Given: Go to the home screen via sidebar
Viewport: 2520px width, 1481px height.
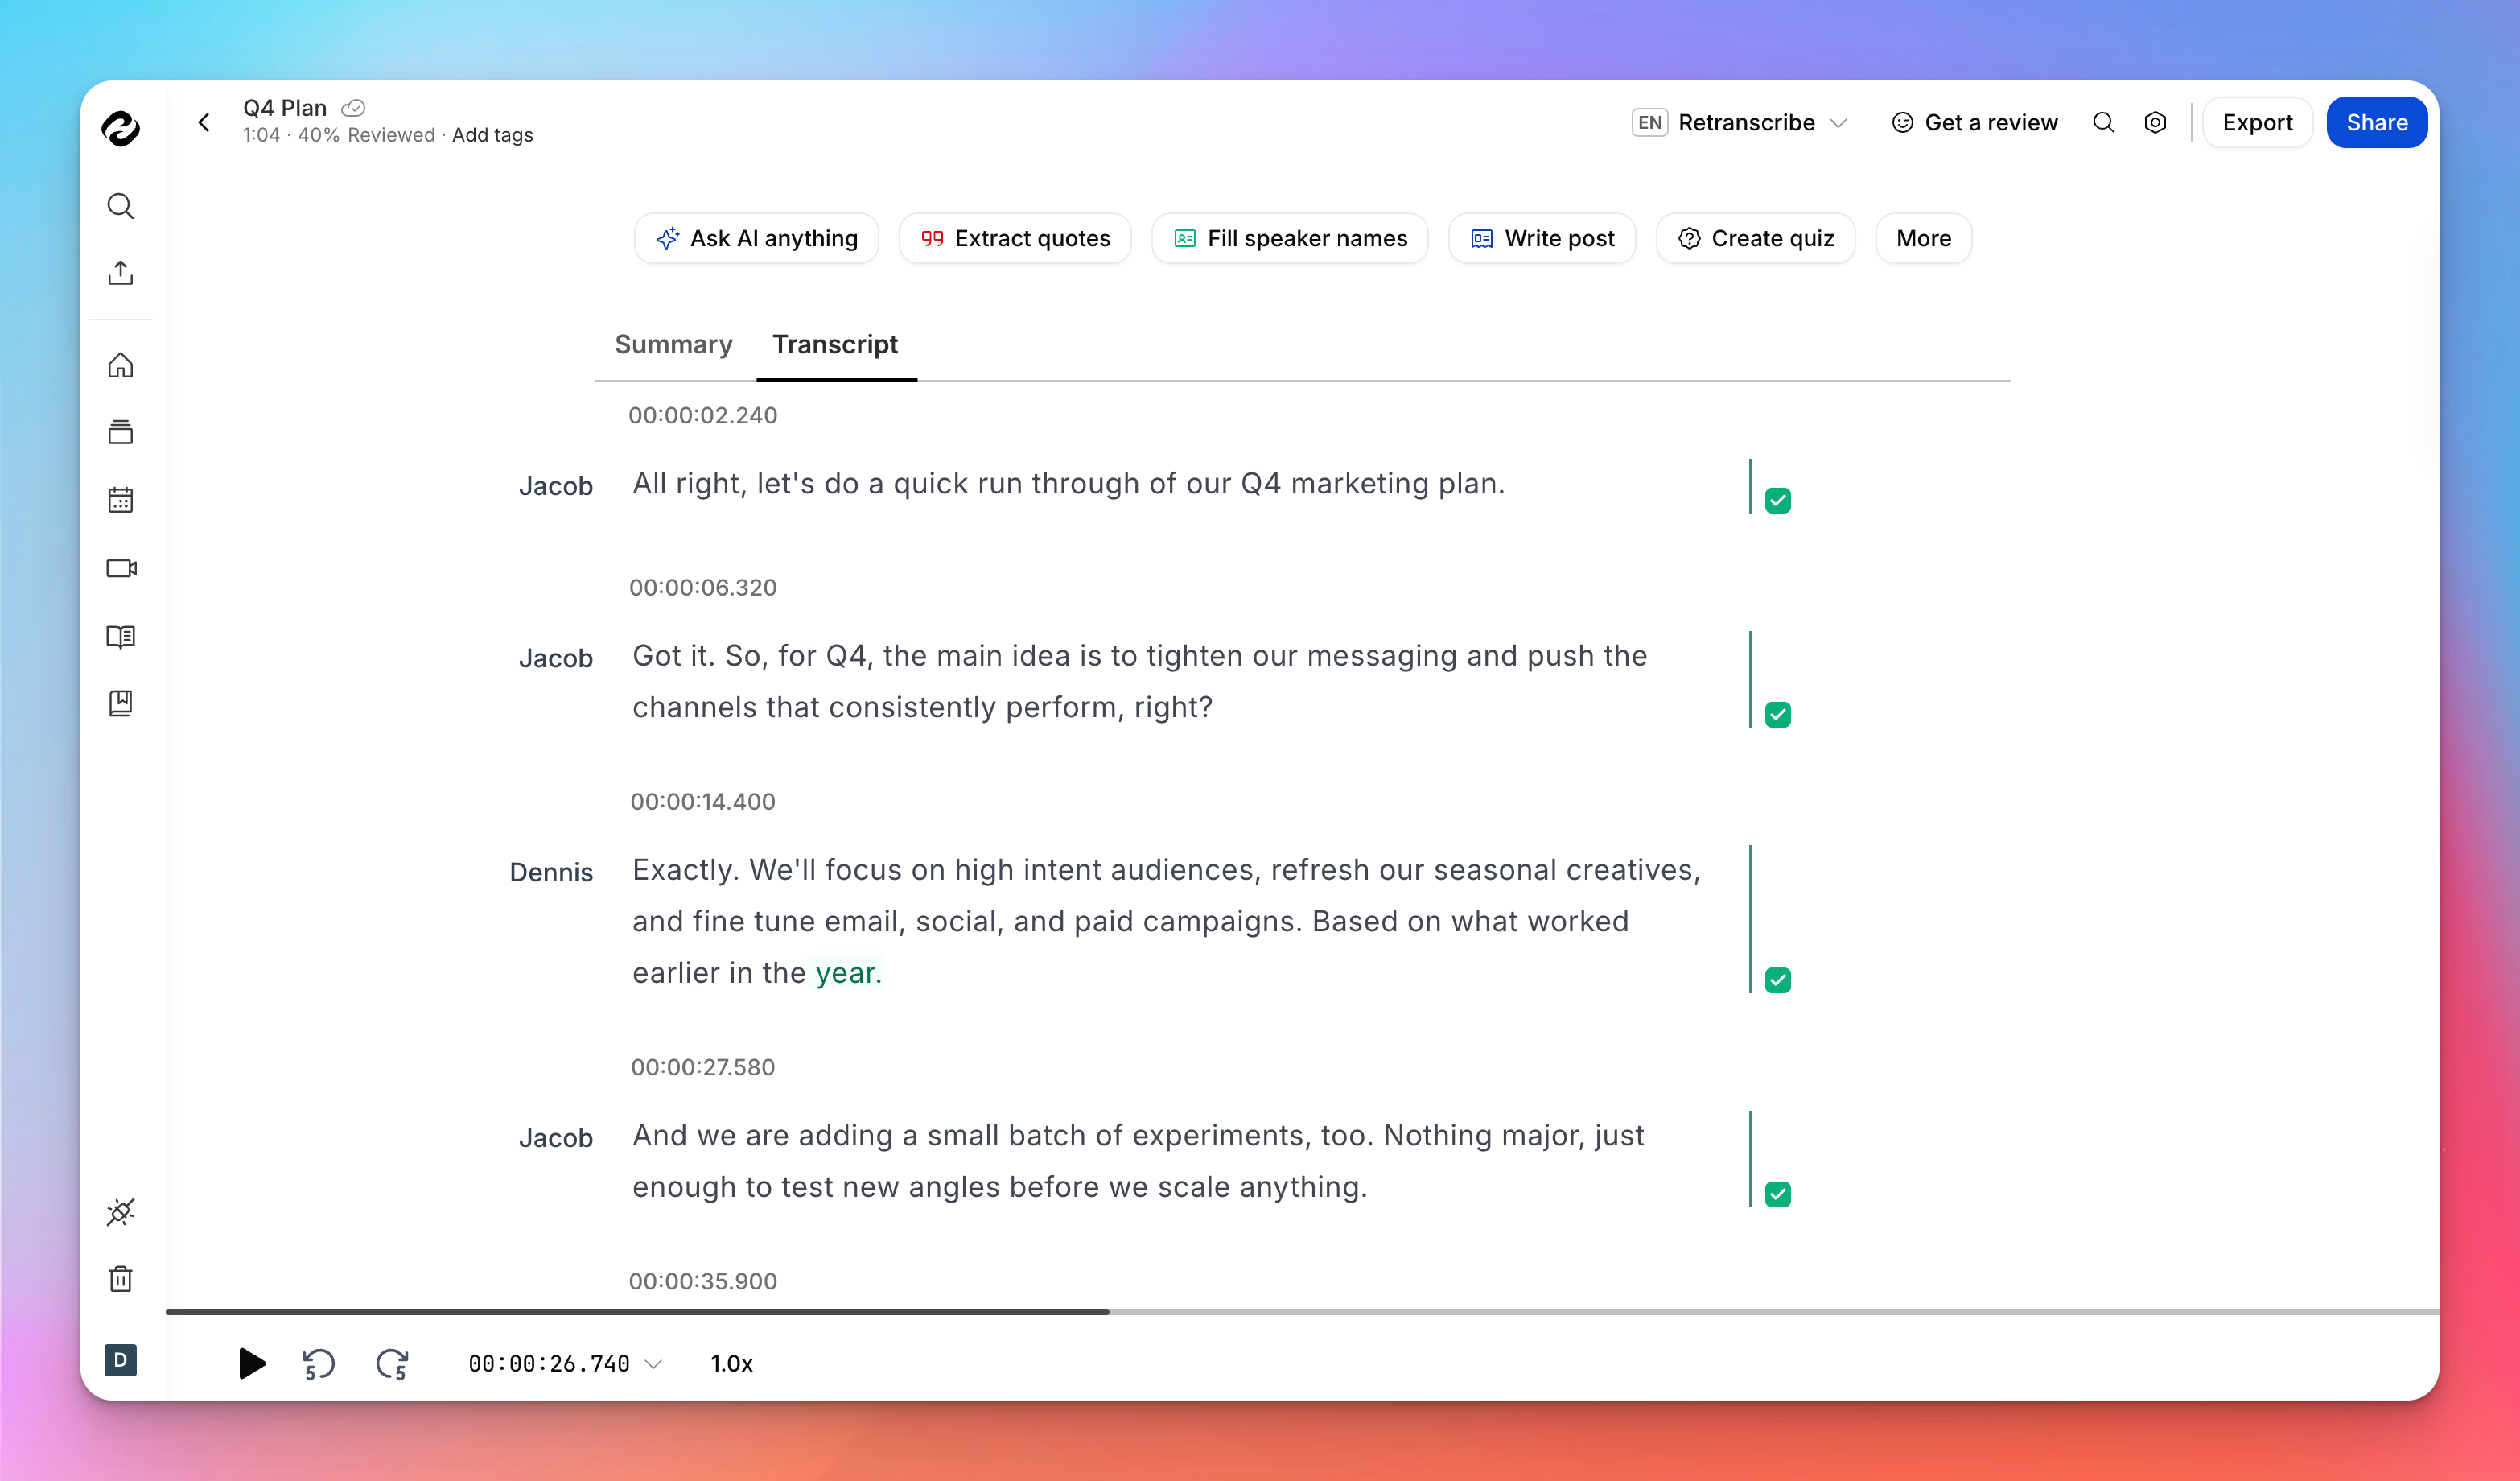Looking at the screenshot, I should [121, 365].
